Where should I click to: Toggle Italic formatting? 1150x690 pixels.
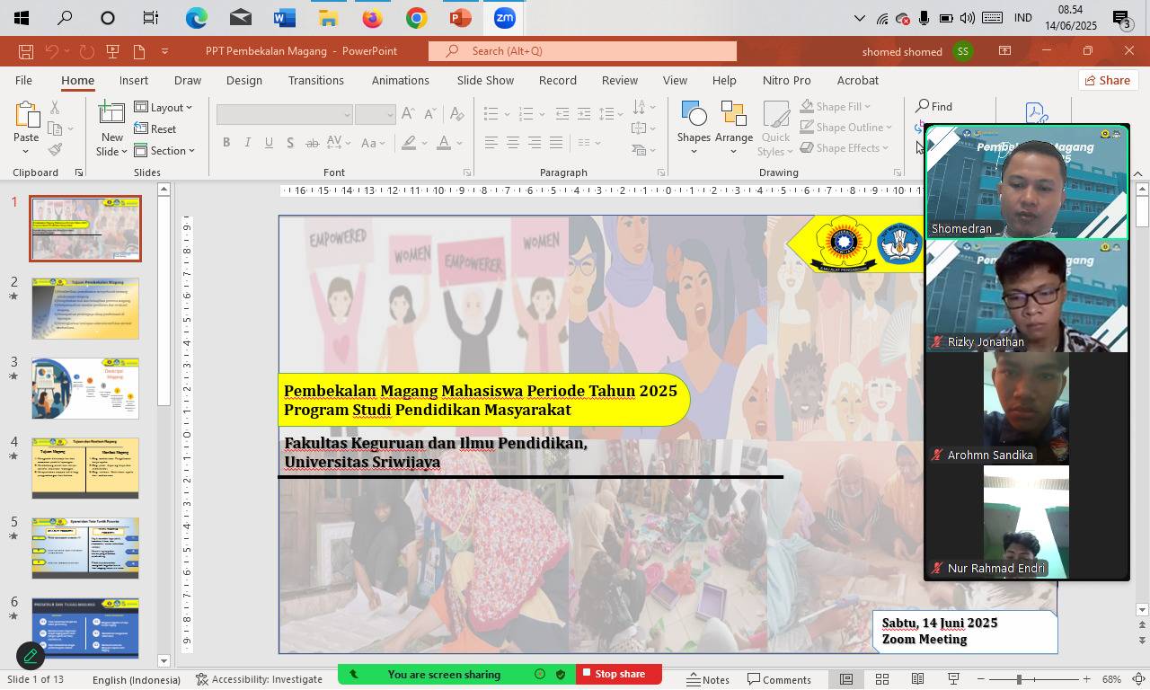[248, 143]
